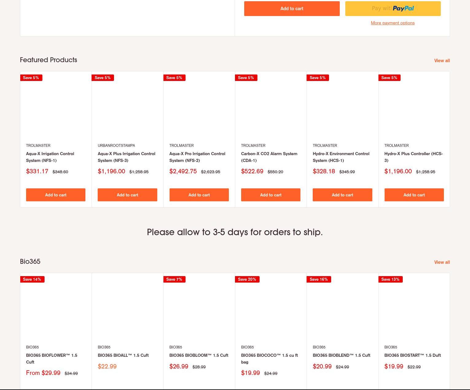Click the $522.69 sale price
The image size is (470, 390).
tap(252, 171)
